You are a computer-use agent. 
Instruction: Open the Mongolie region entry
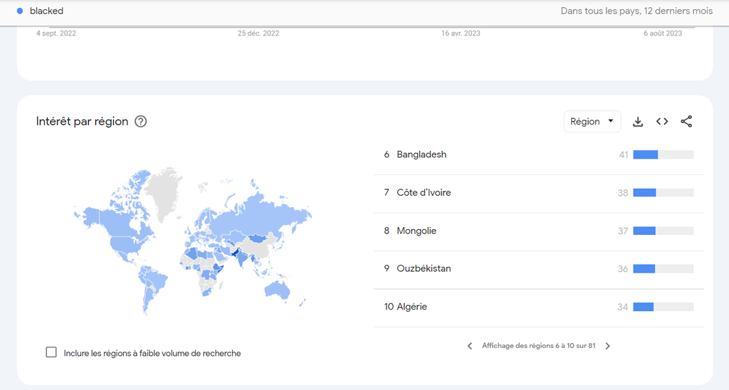[x=416, y=231]
